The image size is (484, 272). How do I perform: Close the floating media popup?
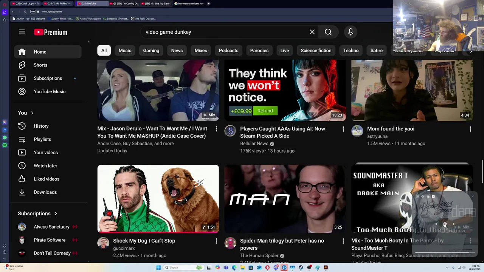click(472, 196)
